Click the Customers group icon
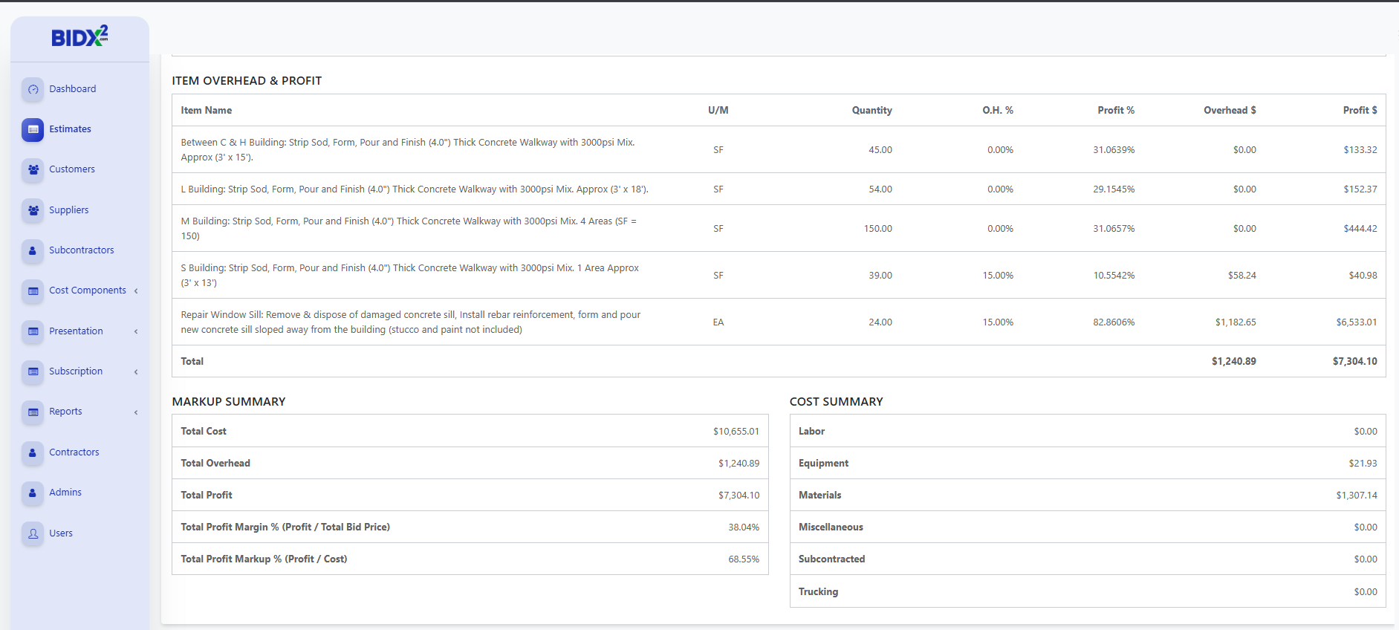 tap(33, 169)
